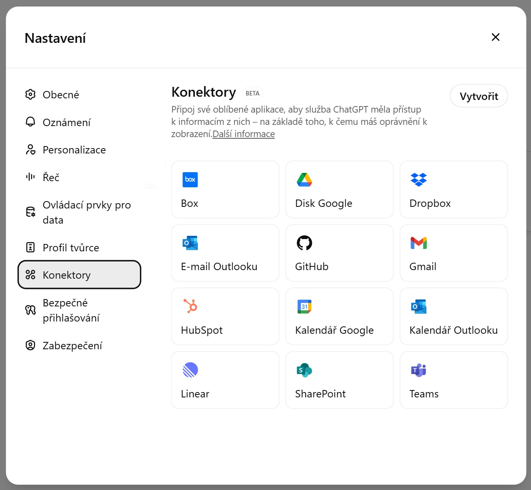Click the Linear logo icon
This screenshot has height=490, width=531.
pyautogui.click(x=190, y=370)
